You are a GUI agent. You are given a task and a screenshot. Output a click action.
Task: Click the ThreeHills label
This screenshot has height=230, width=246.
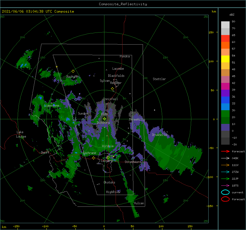pos(137,120)
